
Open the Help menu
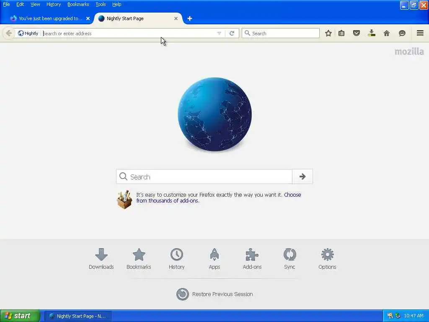(116, 4)
